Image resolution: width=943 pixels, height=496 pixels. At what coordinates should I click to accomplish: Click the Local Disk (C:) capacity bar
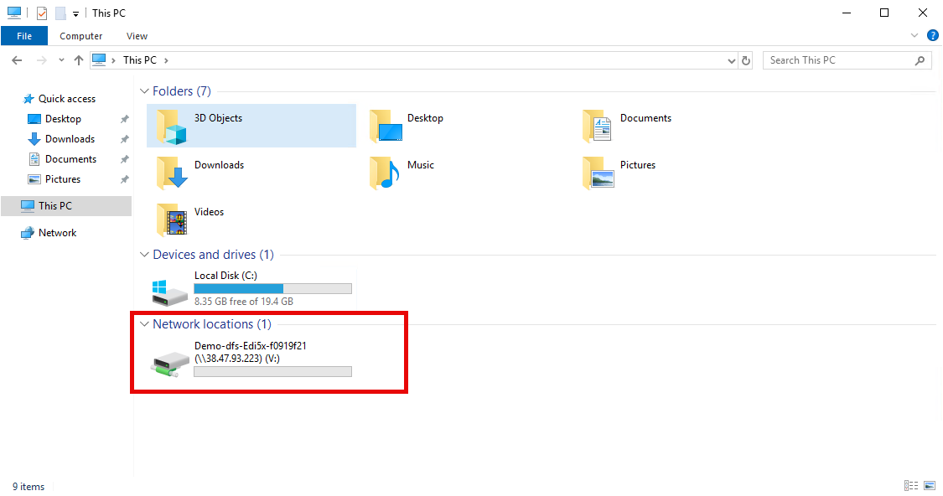pos(272,288)
